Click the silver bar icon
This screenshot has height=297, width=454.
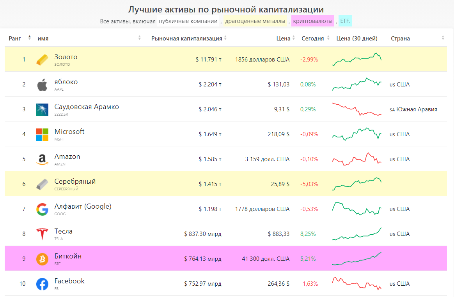click(42, 185)
